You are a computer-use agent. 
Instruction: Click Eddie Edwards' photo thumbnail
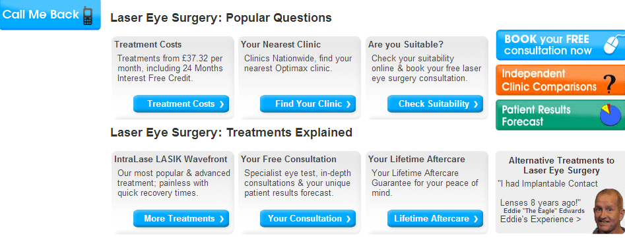pos(609,212)
